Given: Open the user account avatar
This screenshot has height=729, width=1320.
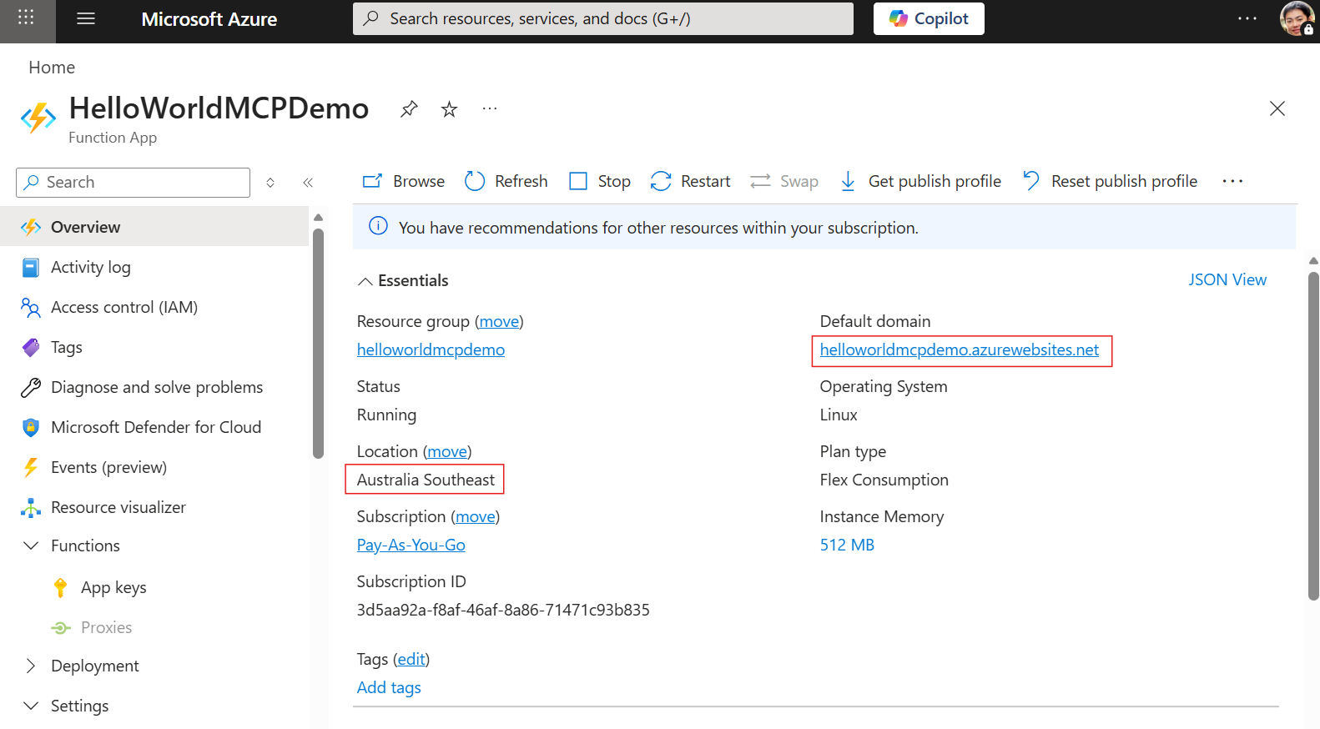Looking at the screenshot, I should 1297,18.
